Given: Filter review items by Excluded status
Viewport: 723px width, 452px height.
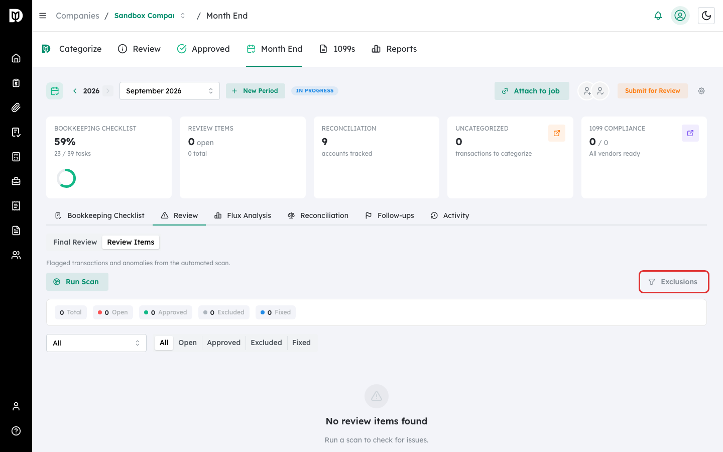Looking at the screenshot, I should pyautogui.click(x=266, y=343).
